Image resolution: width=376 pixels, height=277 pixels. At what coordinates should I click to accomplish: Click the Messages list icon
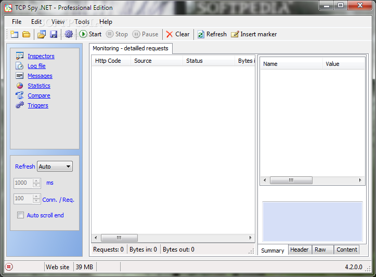20,76
